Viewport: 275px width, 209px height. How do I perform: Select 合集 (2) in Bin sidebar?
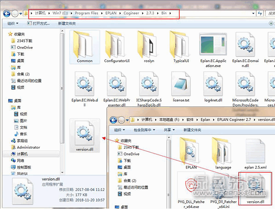20,74
